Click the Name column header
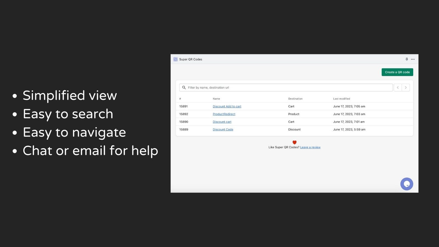 pos(216,99)
